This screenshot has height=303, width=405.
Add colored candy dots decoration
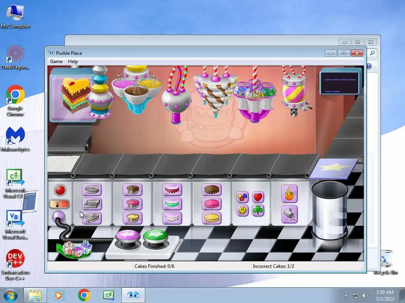[x=242, y=197]
